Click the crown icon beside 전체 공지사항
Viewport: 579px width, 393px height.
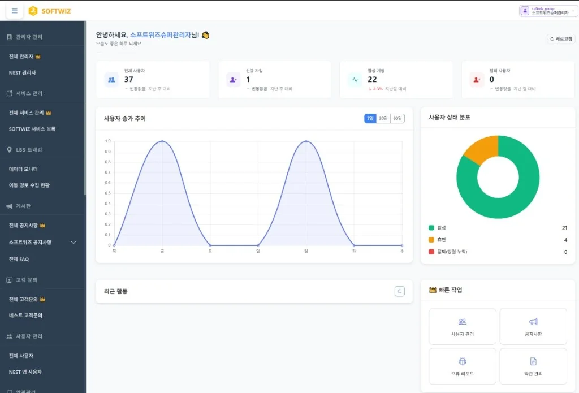[42, 225]
